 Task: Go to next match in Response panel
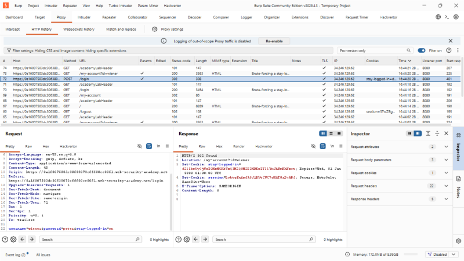(205, 239)
